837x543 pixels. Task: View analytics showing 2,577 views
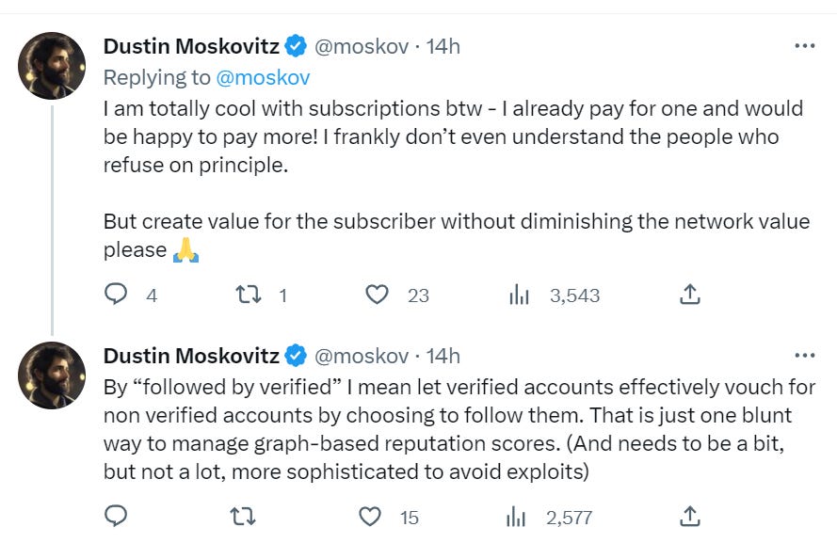[519, 516]
